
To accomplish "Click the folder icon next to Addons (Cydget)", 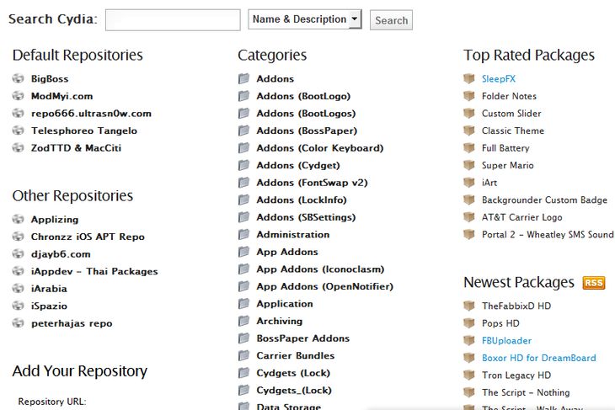I will (x=243, y=165).
